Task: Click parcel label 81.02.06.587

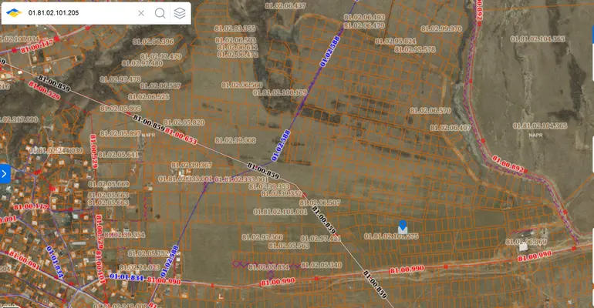Action: pos(160,85)
